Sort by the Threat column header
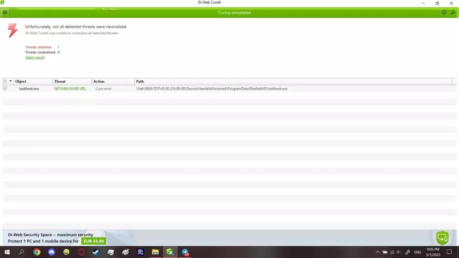 [72, 81]
